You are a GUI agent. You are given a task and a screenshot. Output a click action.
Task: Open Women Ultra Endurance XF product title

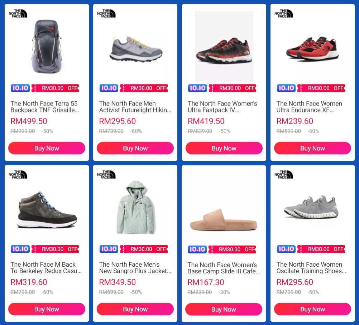tap(309, 107)
